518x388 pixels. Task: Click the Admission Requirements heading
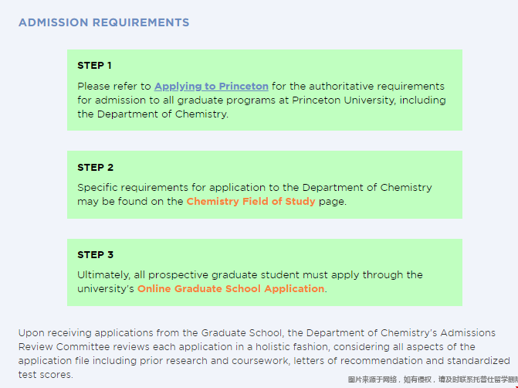click(103, 22)
